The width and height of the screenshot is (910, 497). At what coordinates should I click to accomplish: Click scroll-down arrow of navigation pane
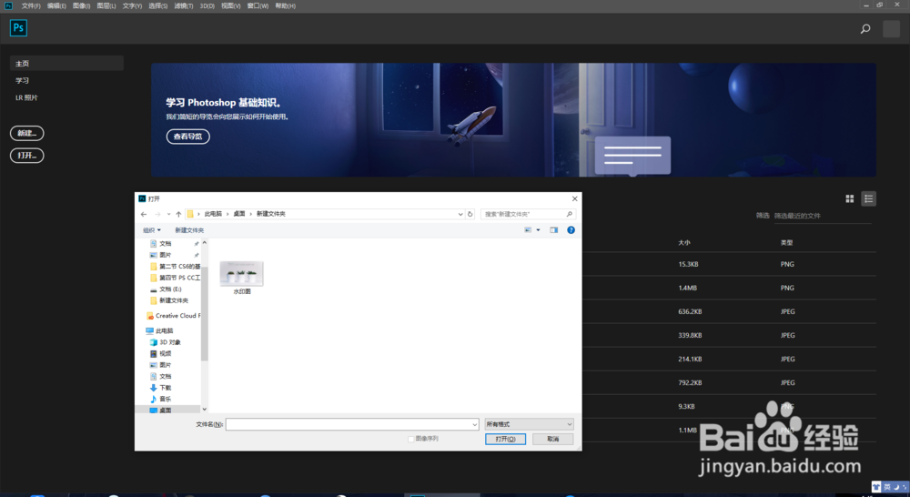(x=204, y=410)
